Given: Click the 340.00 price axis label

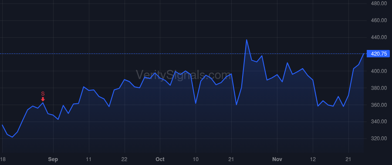Looking at the screenshot, I should (379, 122).
